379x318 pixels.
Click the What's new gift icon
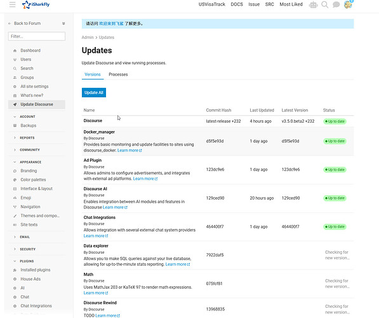pos(15,95)
